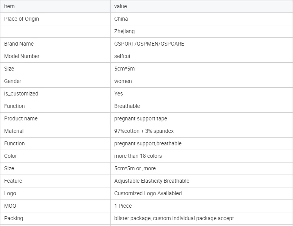
Task: Click the 'Gender' label cell
Action: coord(55,81)
